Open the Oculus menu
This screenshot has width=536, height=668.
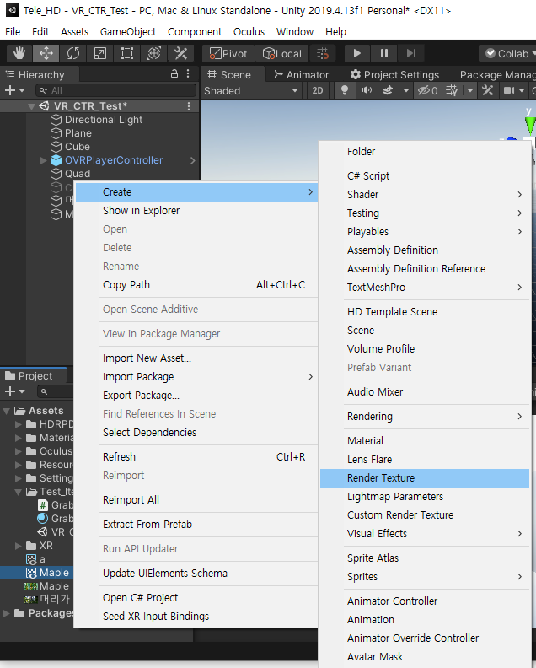[x=249, y=31]
